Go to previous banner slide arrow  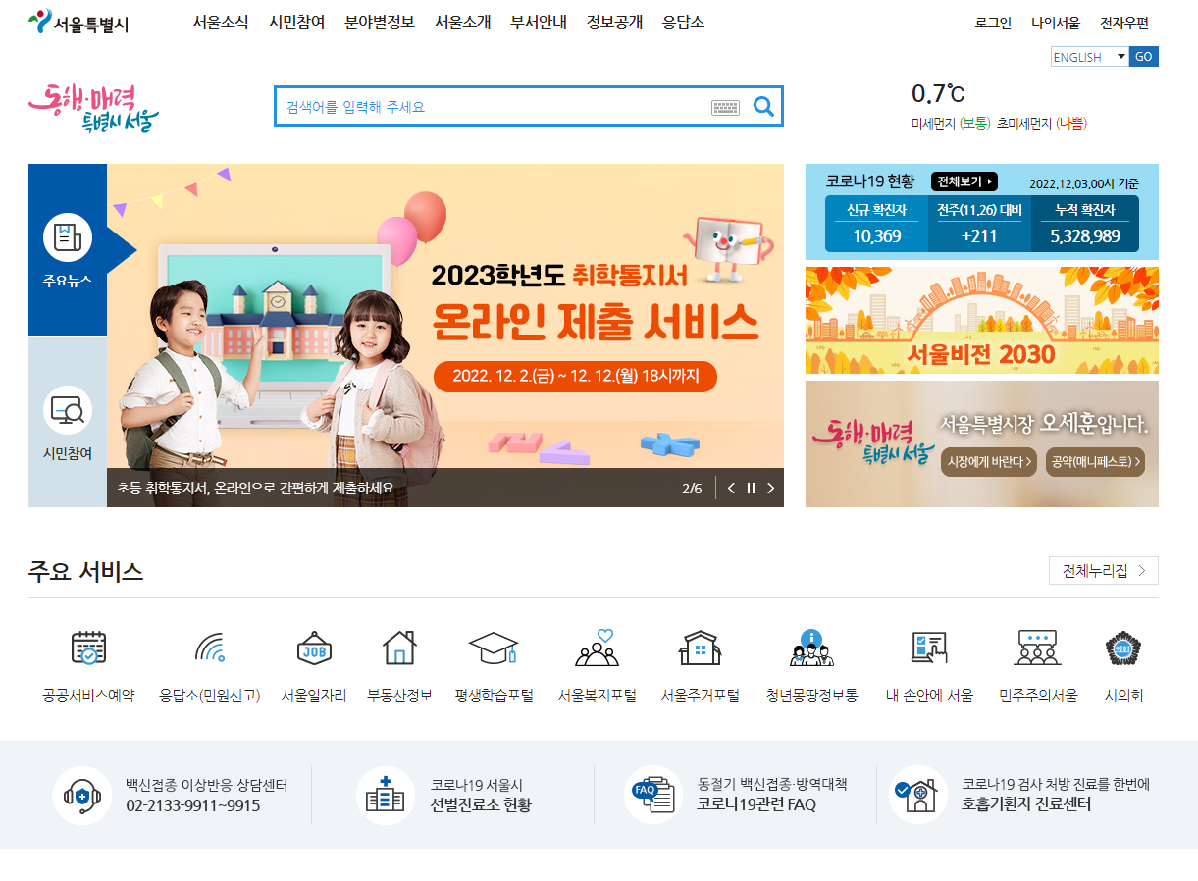[731, 488]
